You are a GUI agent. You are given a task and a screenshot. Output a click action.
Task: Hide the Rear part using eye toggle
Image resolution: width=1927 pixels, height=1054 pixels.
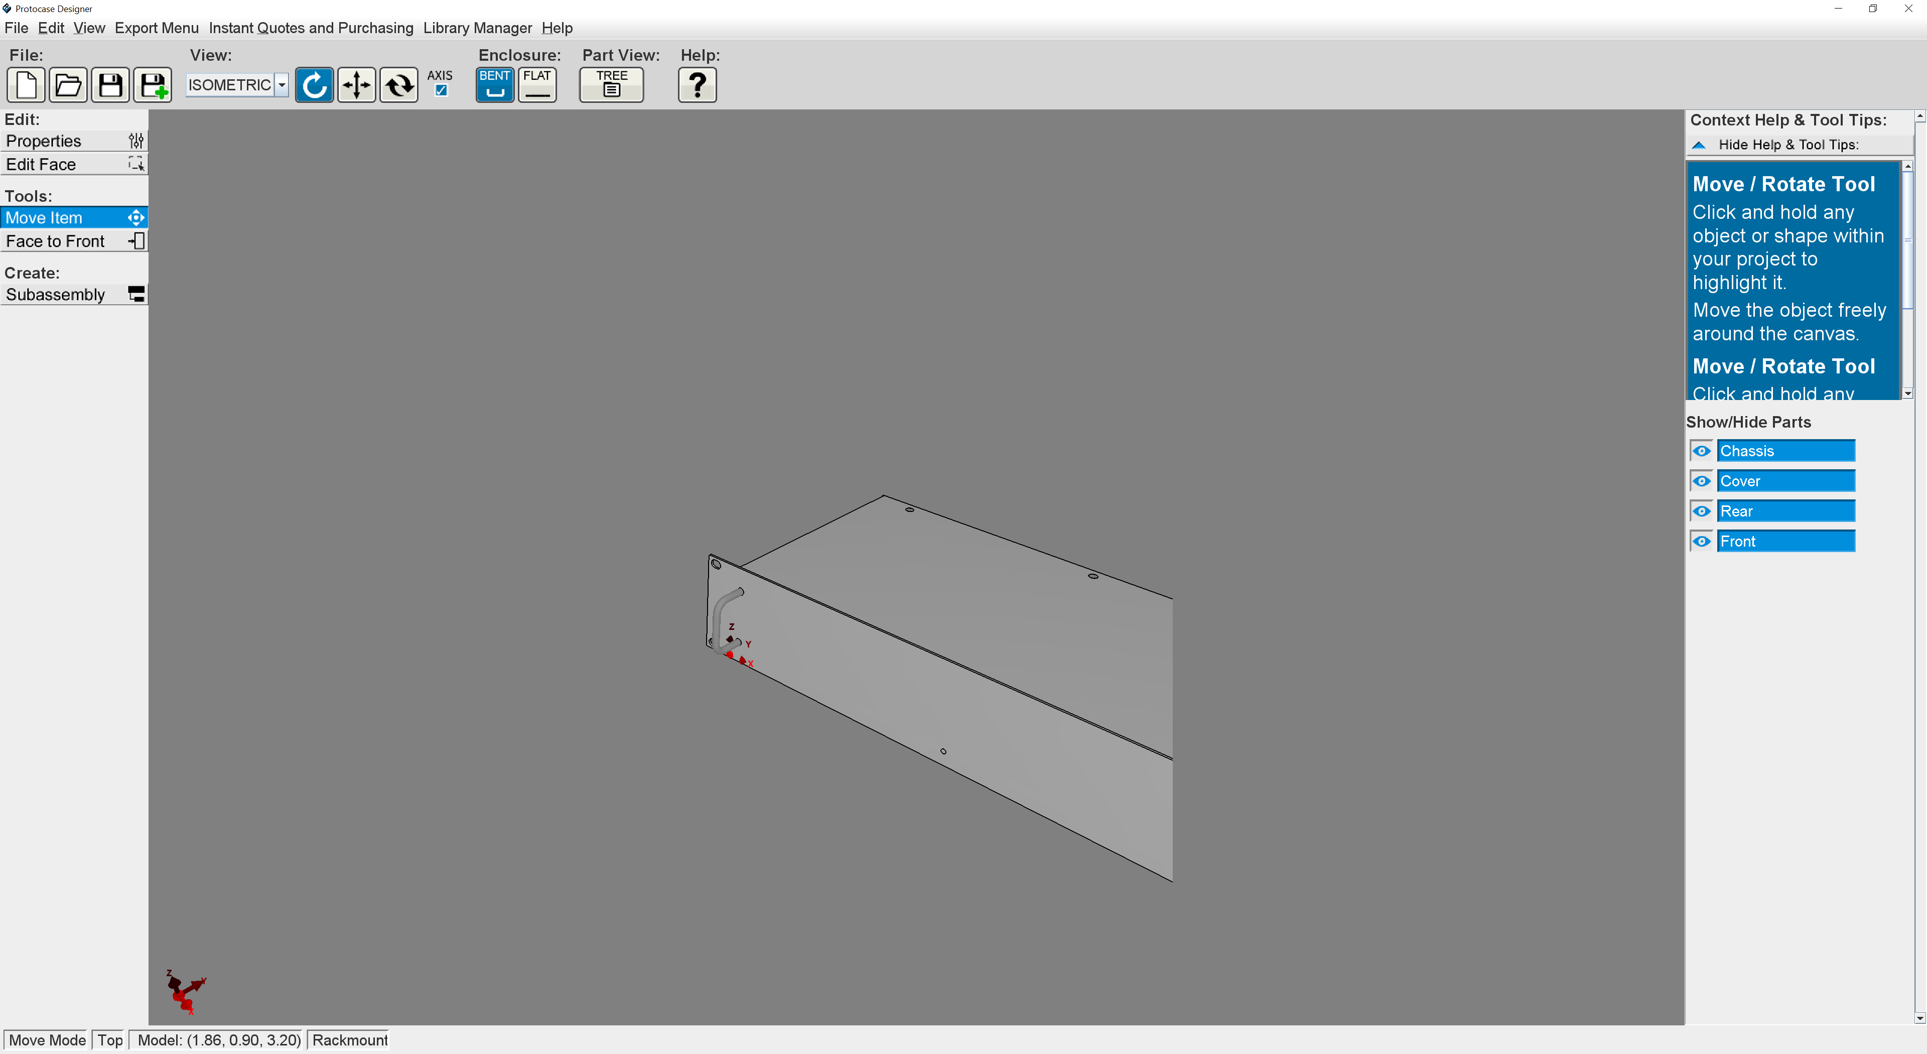[x=1701, y=511]
